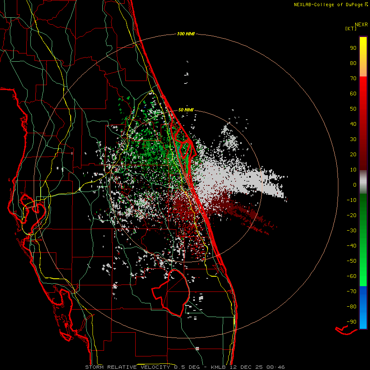Click the -10 legend value
370x370 pixels.
coord(351,200)
